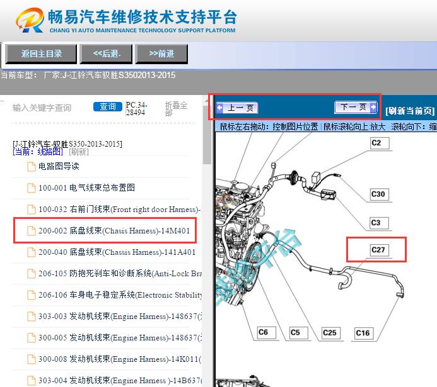Viewport: 437px width, 387px height.
Task: Click the document icon beside 206-106
Action: coord(32,295)
